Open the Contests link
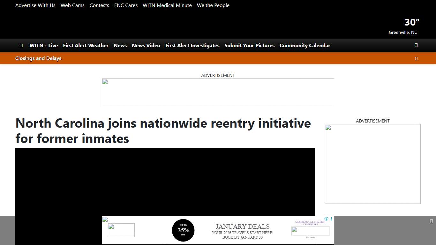436x245 pixels. [x=99, y=5]
